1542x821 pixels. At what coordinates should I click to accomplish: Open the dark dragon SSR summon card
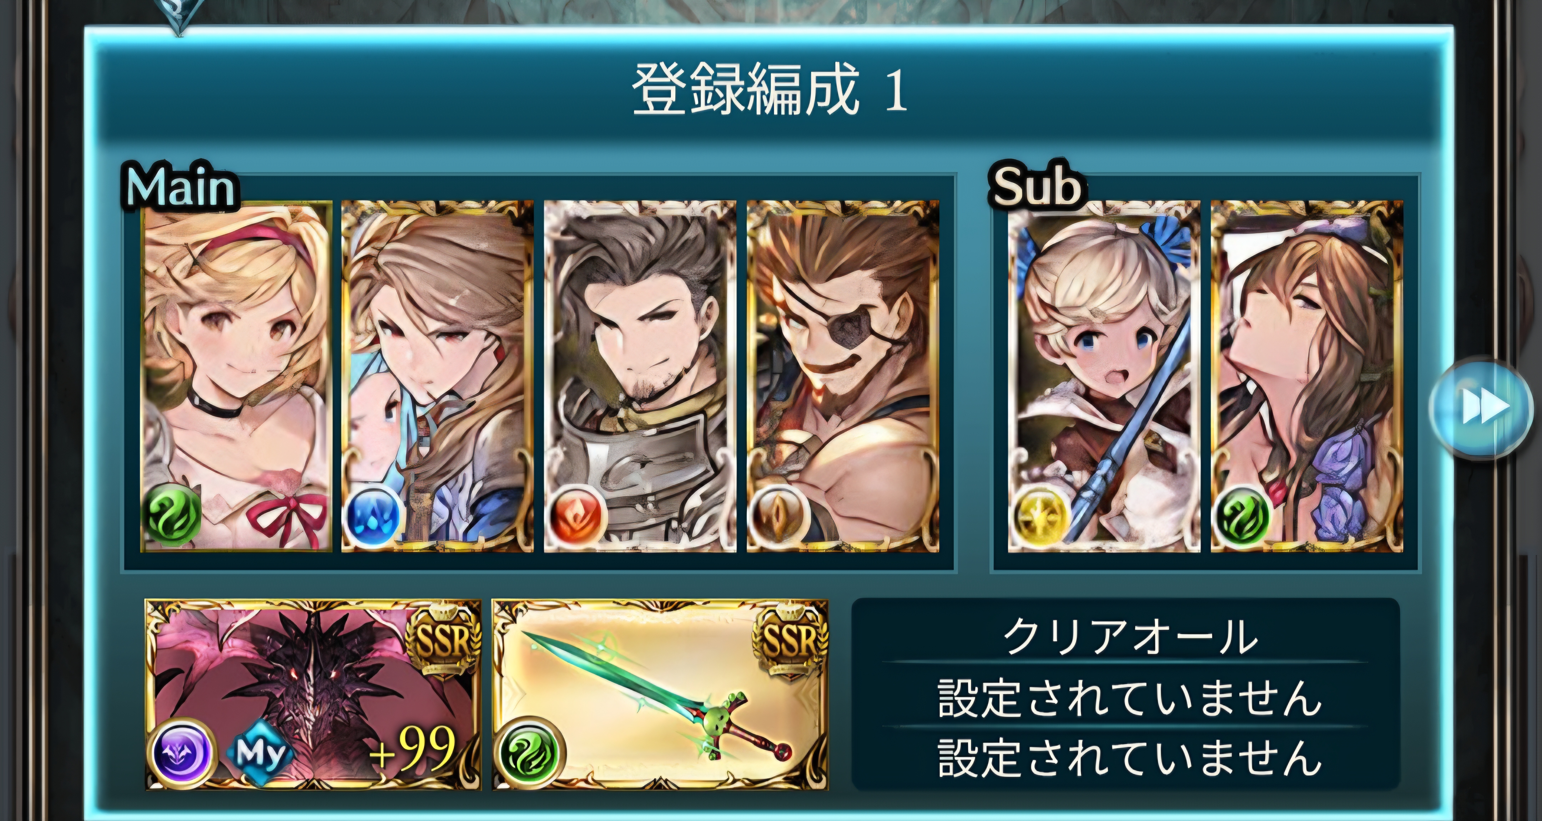pyautogui.click(x=313, y=695)
